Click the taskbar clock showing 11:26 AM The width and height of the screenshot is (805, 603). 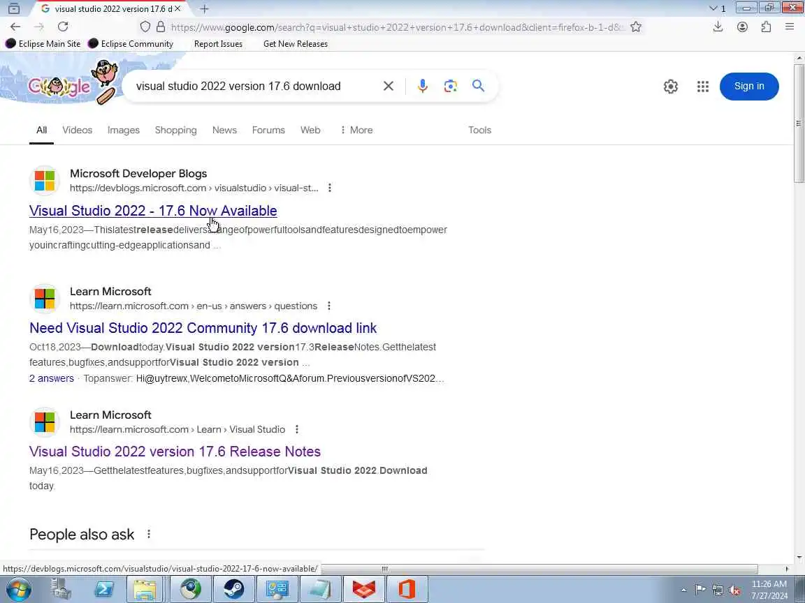[769, 590]
